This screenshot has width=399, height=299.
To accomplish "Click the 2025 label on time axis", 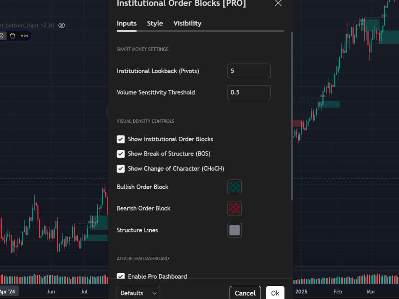I will [301, 292].
